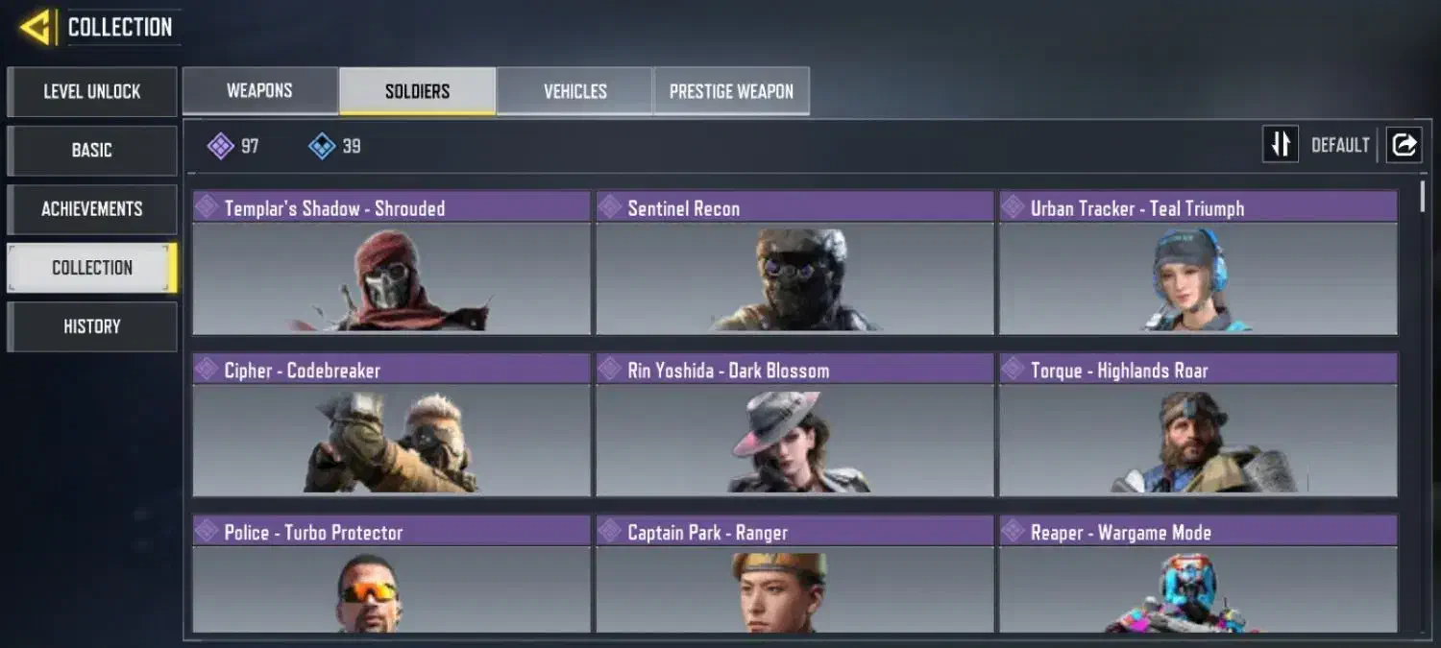Select the Basic sidebar button

click(92, 151)
